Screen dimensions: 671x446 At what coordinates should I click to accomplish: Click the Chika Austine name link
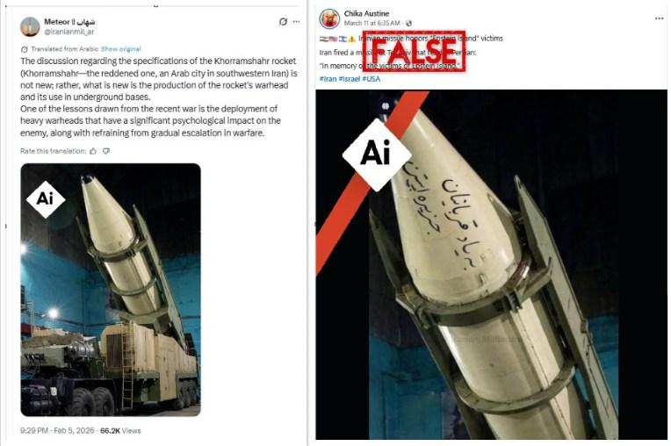[366, 14]
